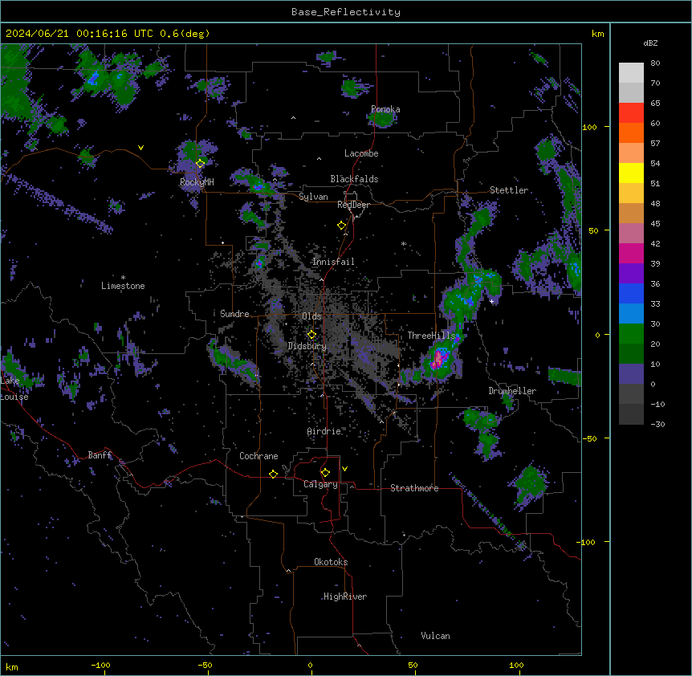Click the Banff town label

click(x=100, y=455)
